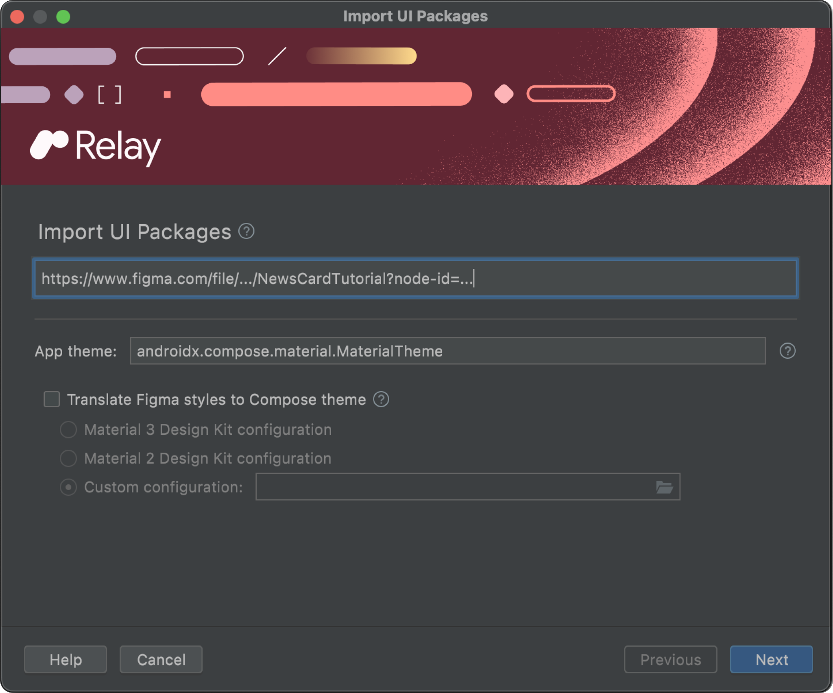The width and height of the screenshot is (833, 693).
Task: Click the Figma URL input field
Action: pyautogui.click(x=416, y=279)
